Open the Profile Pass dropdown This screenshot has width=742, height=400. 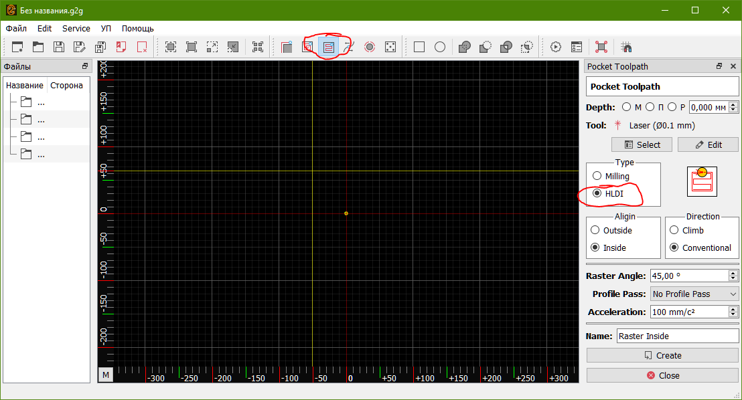point(694,294)
